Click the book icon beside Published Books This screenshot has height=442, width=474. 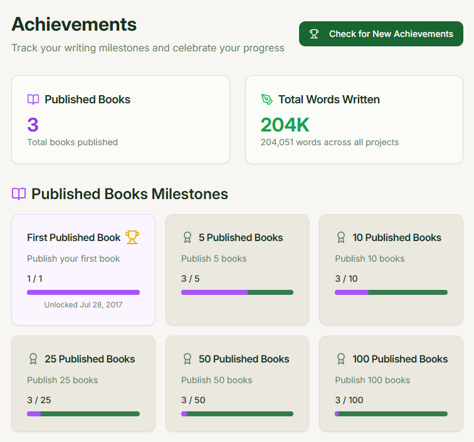(x=33, y=100)
